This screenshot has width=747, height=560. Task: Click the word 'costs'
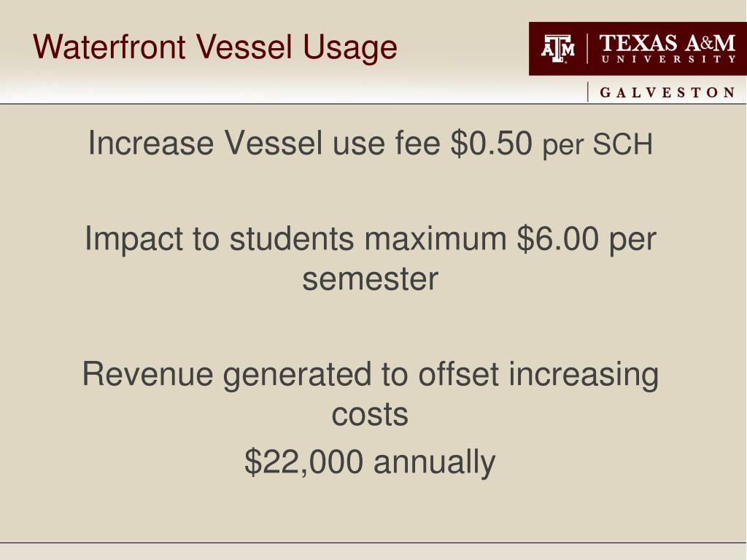click(x=370, y=415)
